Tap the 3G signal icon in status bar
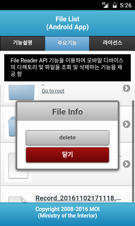 coord(105,5)
